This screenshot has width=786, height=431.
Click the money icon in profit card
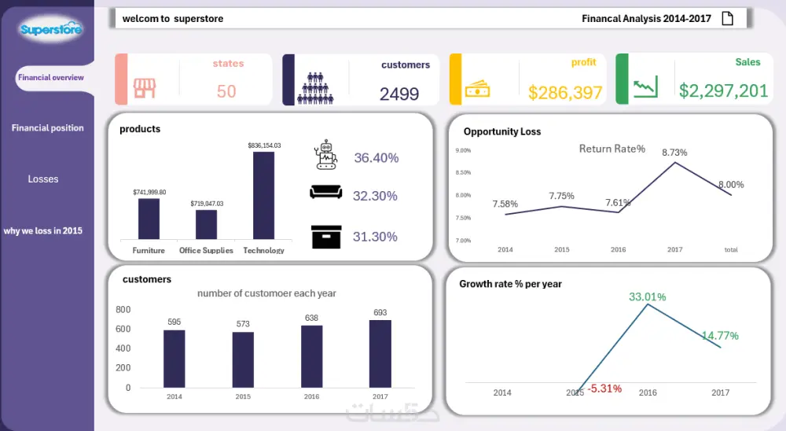point(477,90)
